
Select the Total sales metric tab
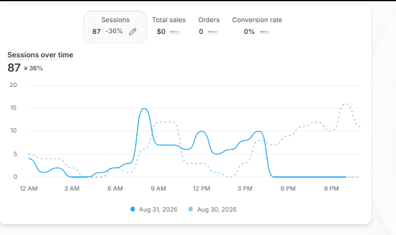pyautogui.click(x=169, y=27)
